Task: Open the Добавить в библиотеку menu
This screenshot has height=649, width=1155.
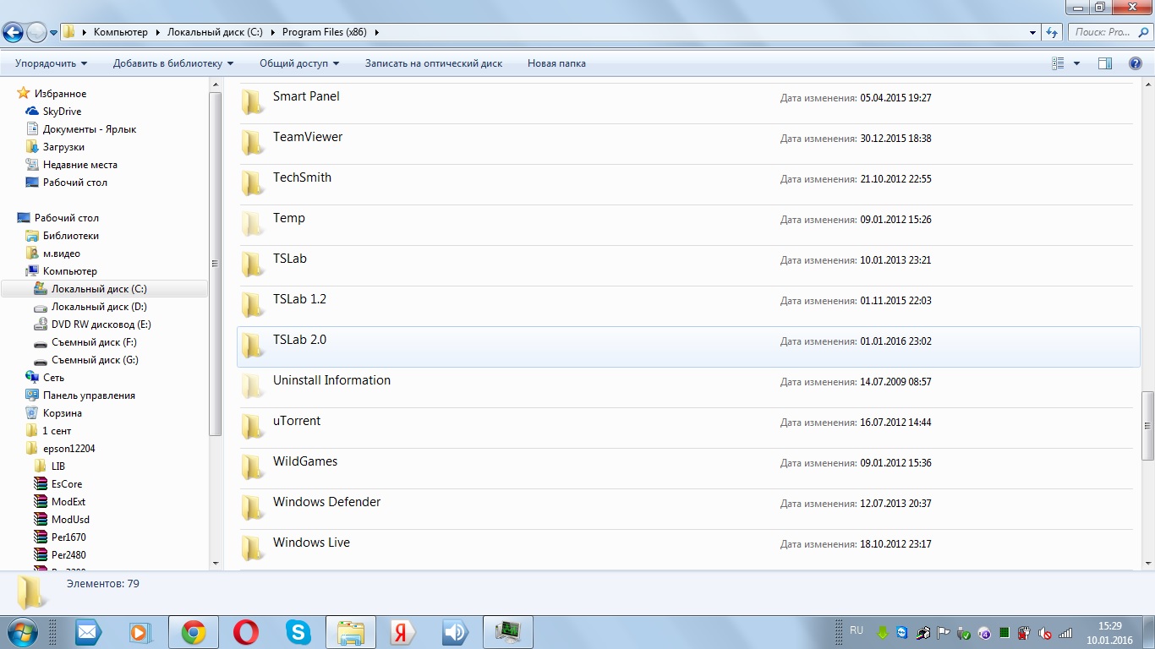Action: point(173,63)
